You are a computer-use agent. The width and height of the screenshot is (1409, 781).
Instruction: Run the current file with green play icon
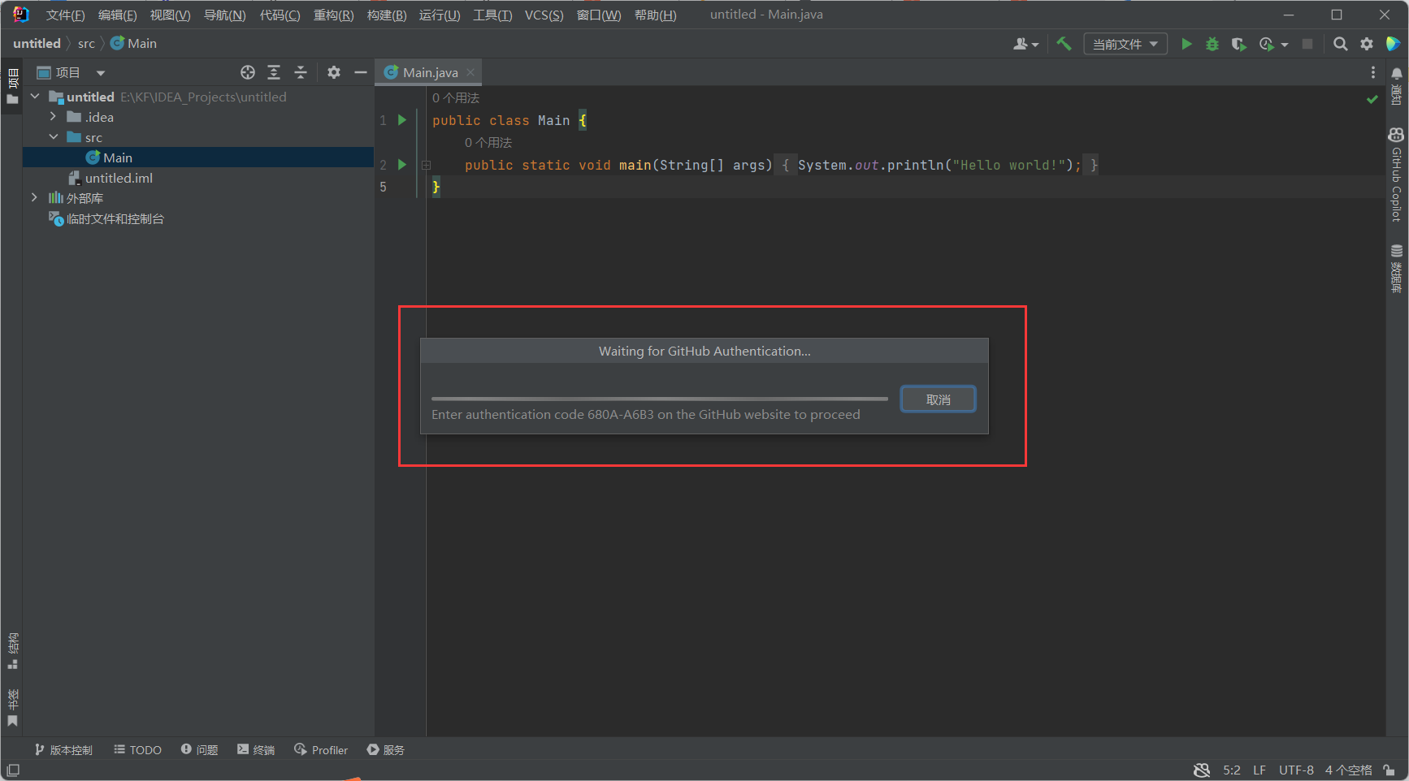1186,44
